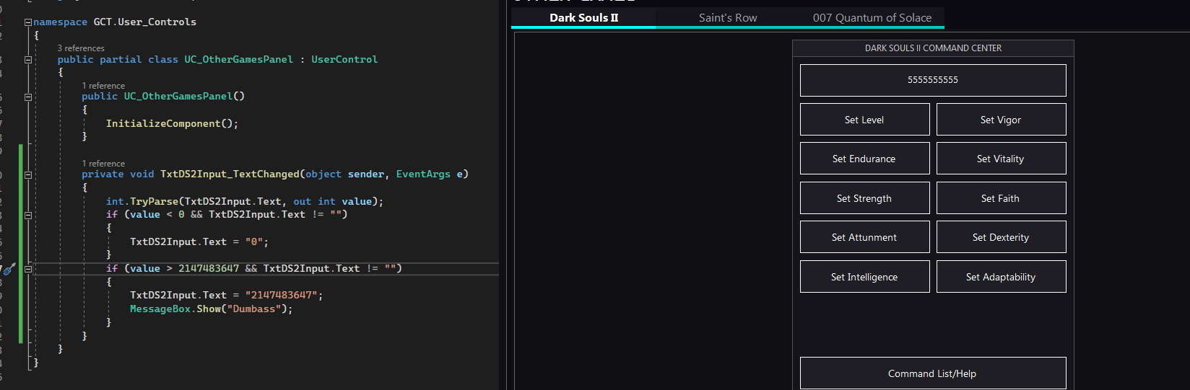This screenshot has height=390, width=1190.
Task: Collapse the TxtDS2Input_TextChanged method block
Action: pos(28,174)
